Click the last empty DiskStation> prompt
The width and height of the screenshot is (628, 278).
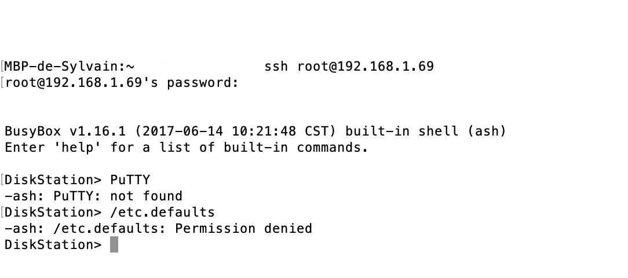pos(53,245)
